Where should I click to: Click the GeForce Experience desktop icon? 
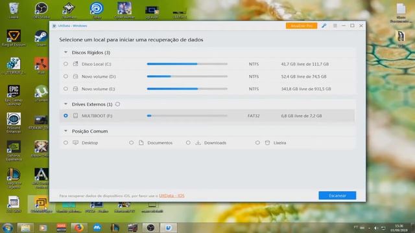[x=14, y=151]
